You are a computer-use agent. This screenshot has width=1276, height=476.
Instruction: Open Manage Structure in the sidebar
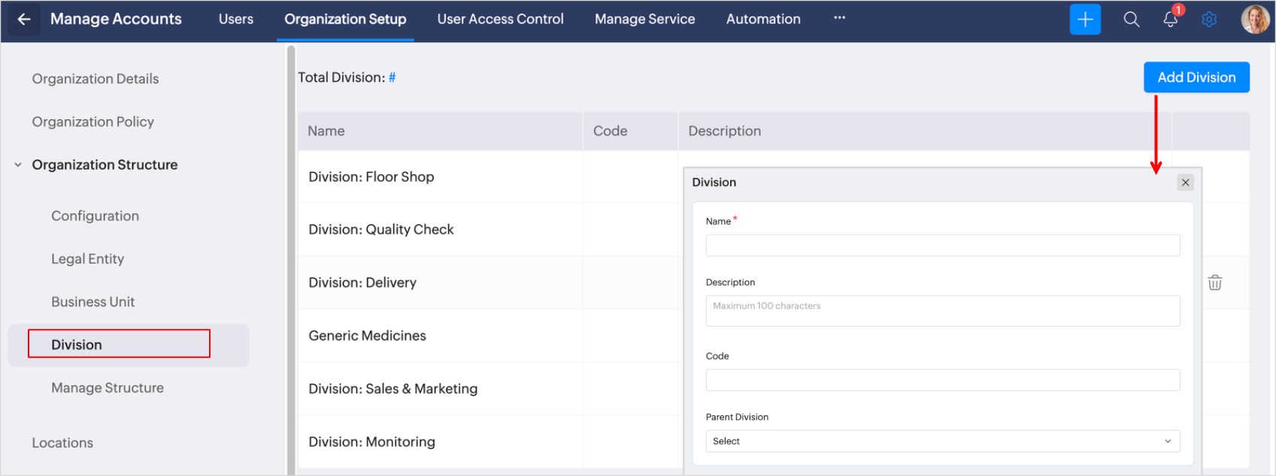tap(108, 388)
